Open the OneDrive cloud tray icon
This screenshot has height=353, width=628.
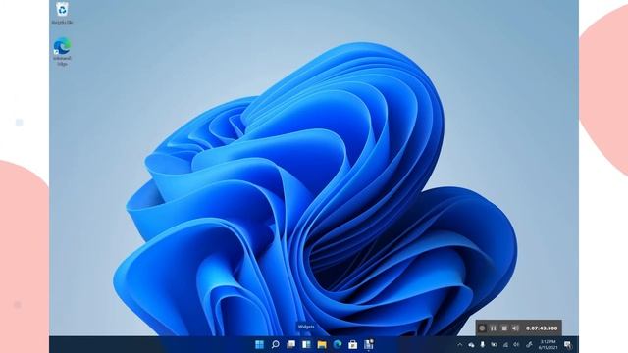point(471,344)
